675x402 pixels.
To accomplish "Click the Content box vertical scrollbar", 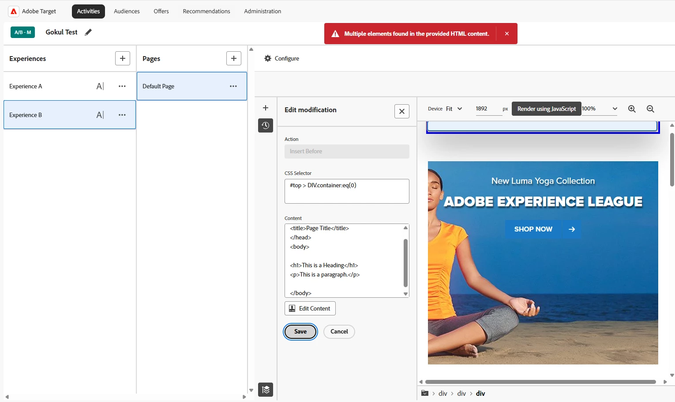I will 405,263.
